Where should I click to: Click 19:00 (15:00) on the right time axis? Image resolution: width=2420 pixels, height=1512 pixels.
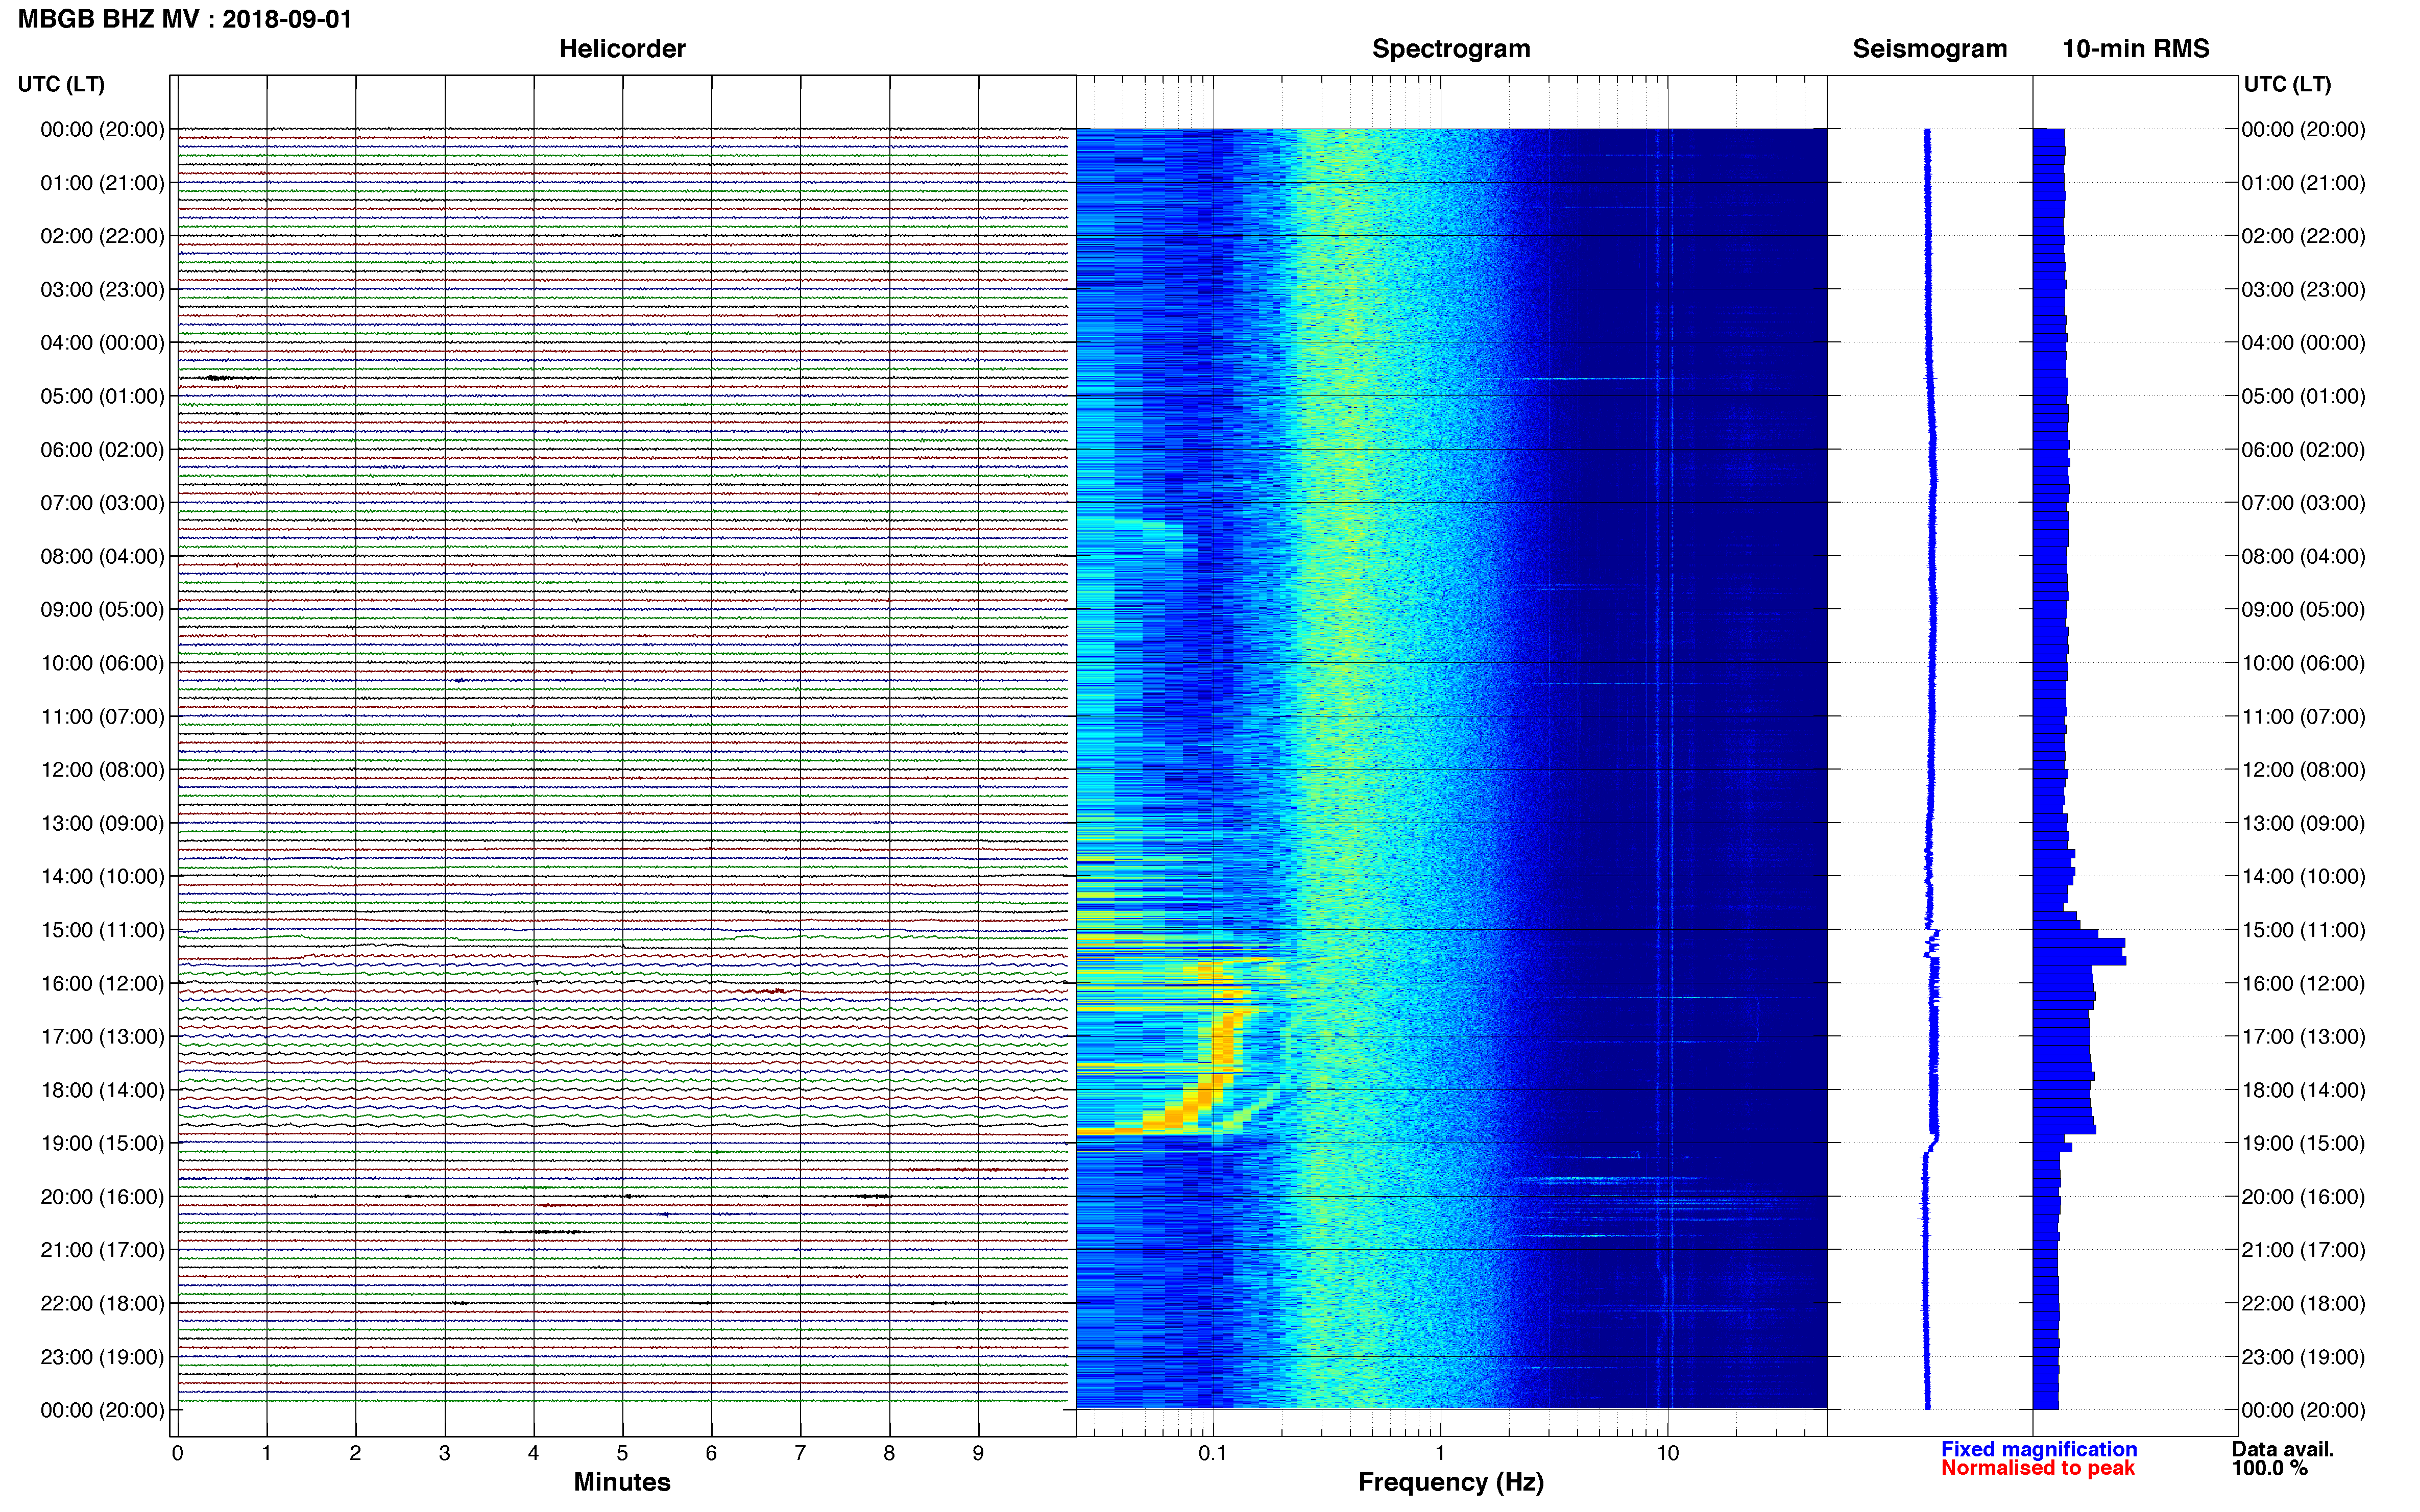pos(2303,1143)
